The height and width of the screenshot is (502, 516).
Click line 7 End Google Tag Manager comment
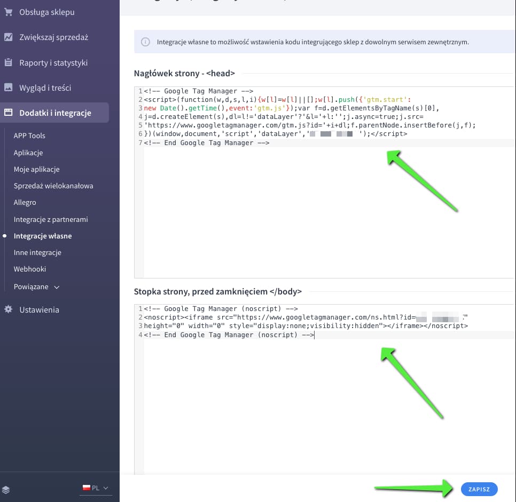click(x=207, y=142)
